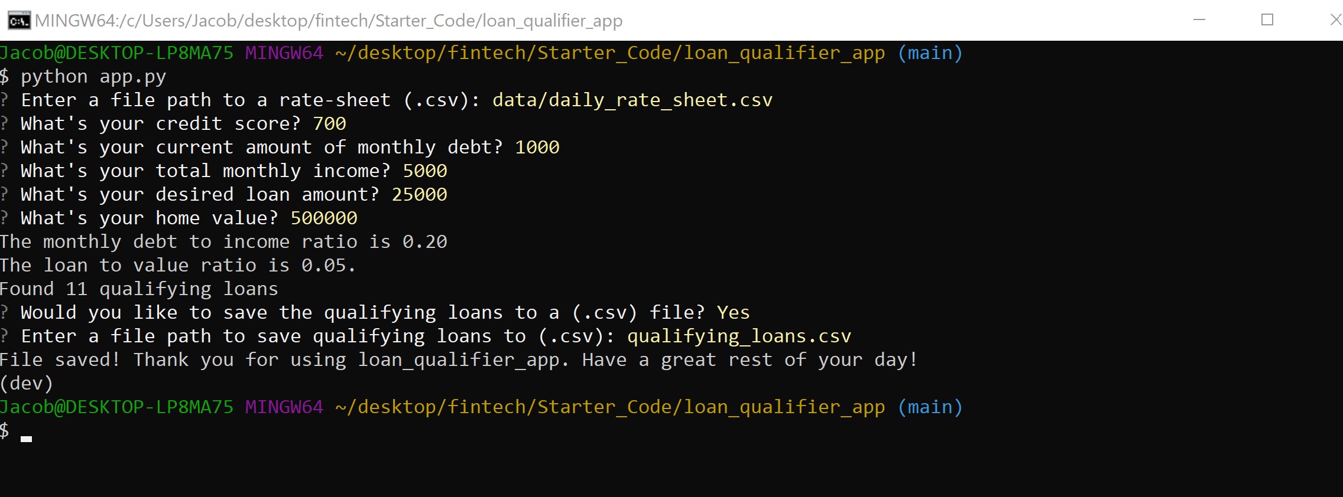1343x497 pixels.
Task: Select the monthly income value 5000
Action: (425, 171)
